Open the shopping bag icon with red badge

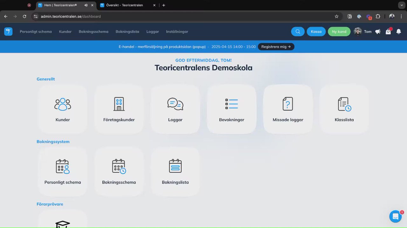pyautogui.click(x=388, y=31)
